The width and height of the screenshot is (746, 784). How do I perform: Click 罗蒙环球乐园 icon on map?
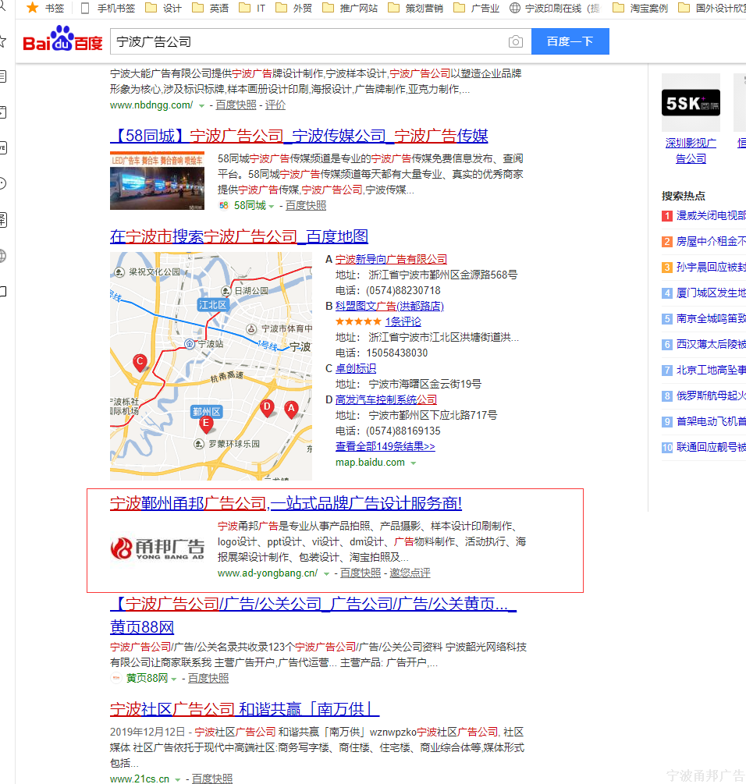click(199, 444)
